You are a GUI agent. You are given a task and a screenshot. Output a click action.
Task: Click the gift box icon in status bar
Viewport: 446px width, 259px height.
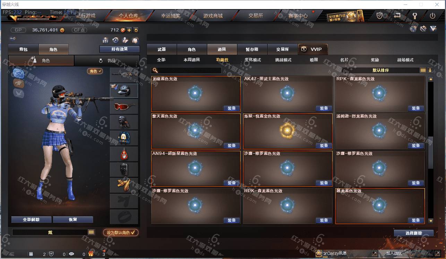point(91,254)
